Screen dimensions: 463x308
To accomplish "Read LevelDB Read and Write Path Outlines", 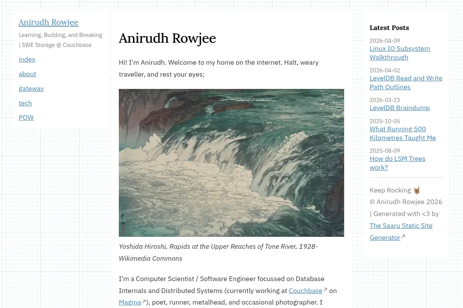I will 406,83.
